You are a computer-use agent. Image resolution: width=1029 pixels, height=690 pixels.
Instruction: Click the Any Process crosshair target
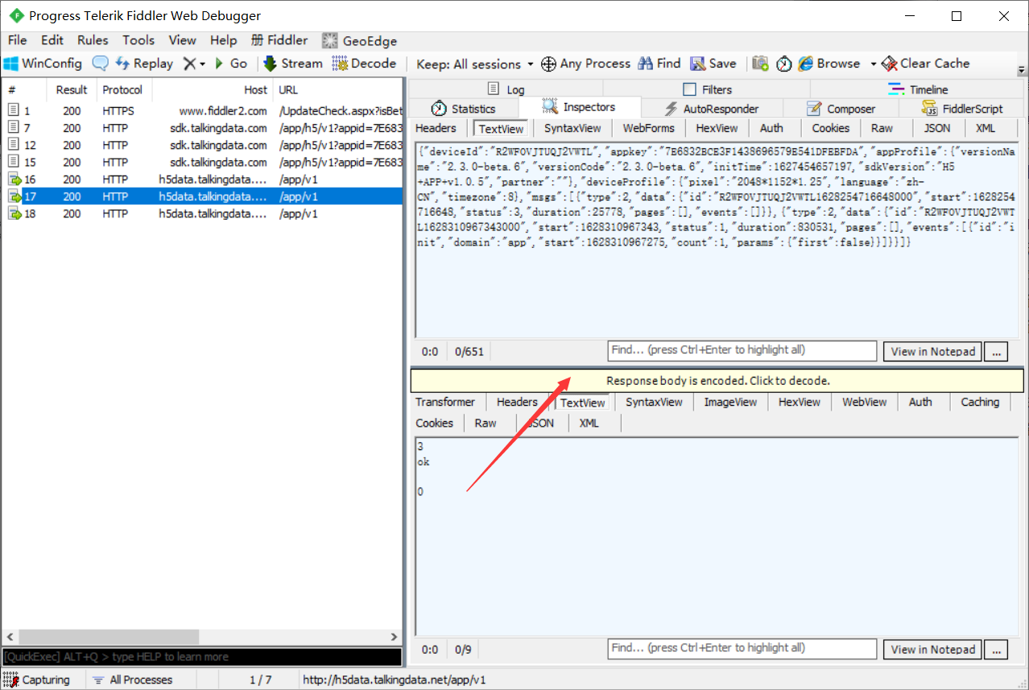click(x=548, y=64)
